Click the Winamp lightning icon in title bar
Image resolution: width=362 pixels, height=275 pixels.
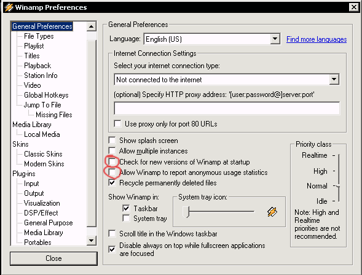9,7
